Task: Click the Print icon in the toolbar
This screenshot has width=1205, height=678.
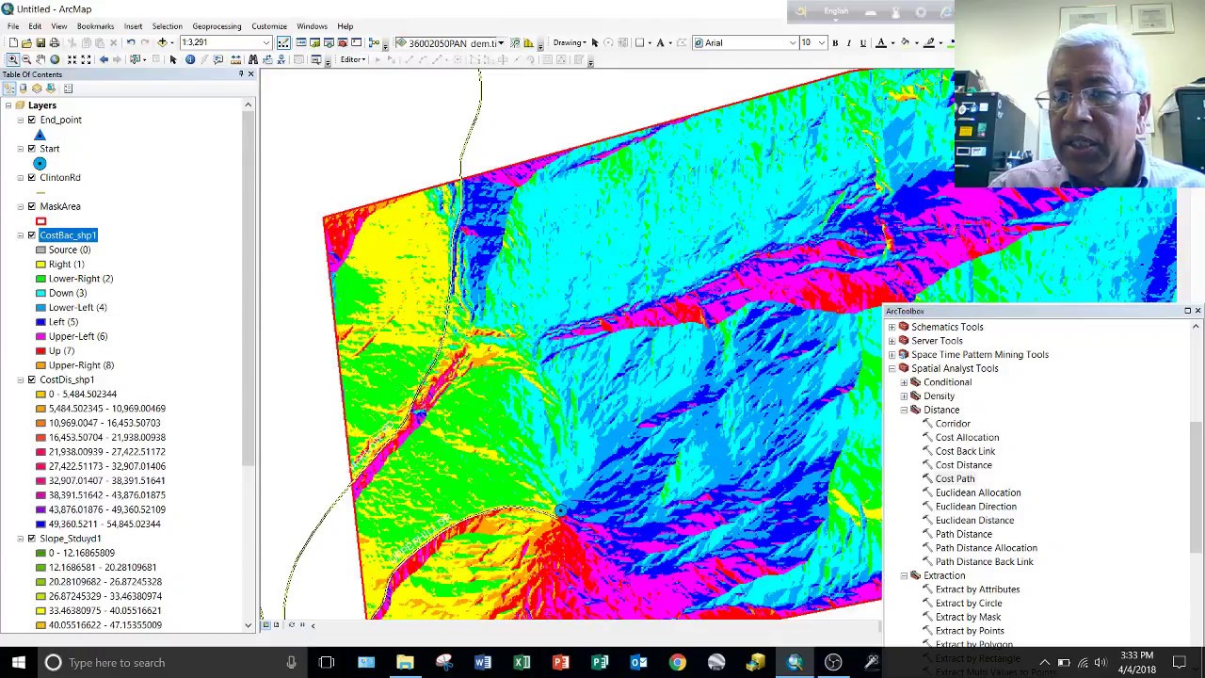Action: pyautogui.click(x=55, y=43)
